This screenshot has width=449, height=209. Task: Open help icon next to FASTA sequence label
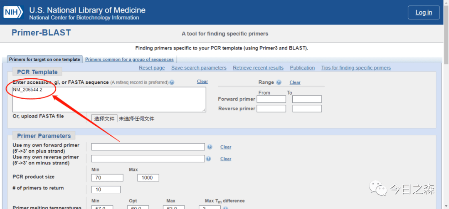172,82
